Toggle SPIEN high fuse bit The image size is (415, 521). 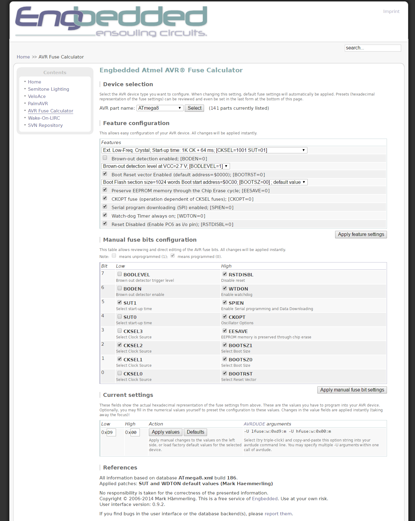point(225,303)
